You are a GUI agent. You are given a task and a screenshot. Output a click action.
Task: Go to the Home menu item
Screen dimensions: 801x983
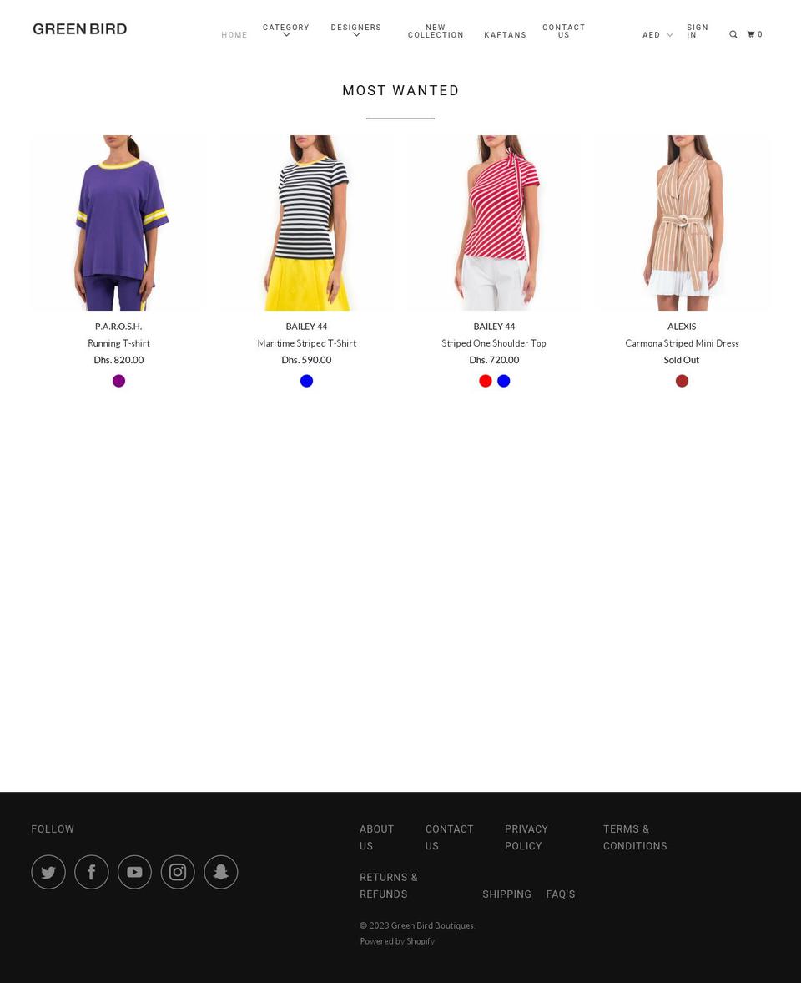pos(234,35)
